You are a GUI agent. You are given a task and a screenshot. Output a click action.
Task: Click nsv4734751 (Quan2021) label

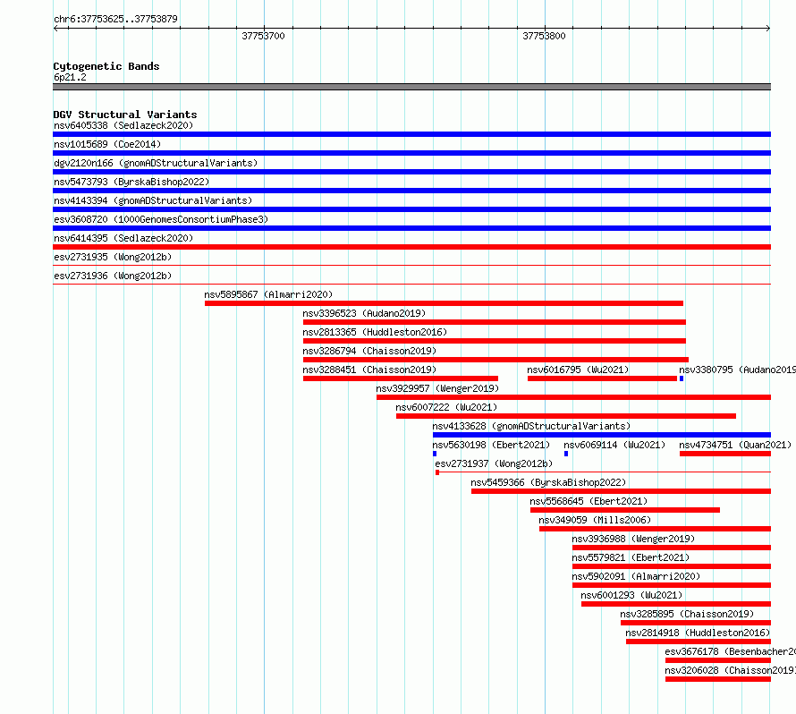pyautogui.click(x=735, y=445)
